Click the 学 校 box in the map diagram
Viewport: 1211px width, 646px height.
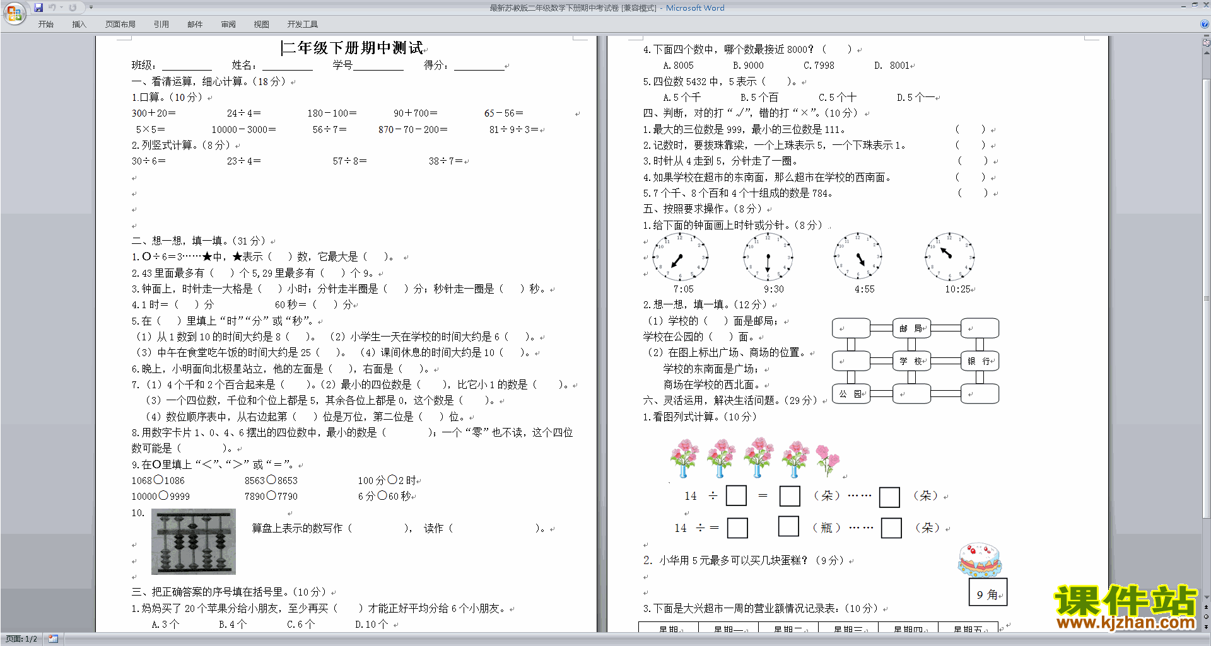[911, 361]
